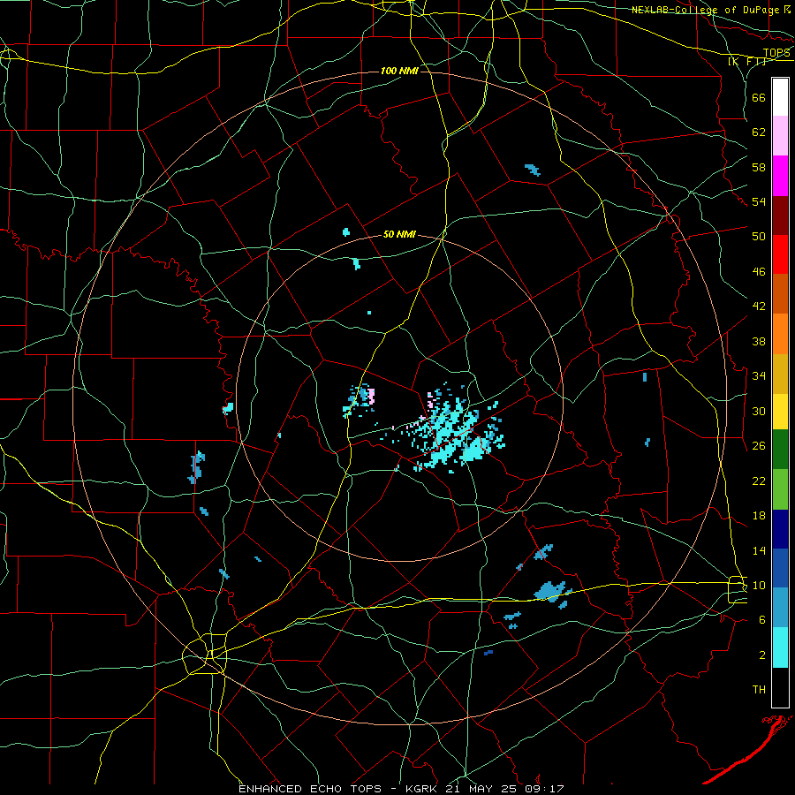The height and width of the screenshot is (795, 795).
Task: Click the legend value '22'
Action: click(x=759, y=481)
